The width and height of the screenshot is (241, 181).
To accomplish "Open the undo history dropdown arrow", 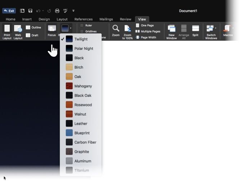I will point(43,11).
